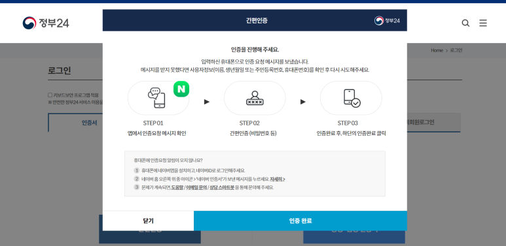Screen dimensions: 506x246
Task: Open the 이메일 문의 link
Action: point(196,187)
